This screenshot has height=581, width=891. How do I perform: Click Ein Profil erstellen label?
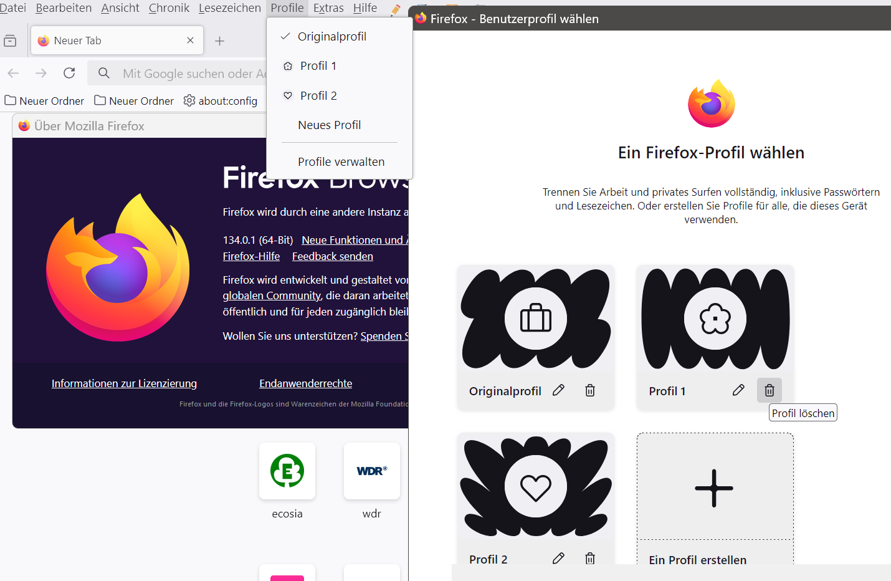tap(698, 560)
